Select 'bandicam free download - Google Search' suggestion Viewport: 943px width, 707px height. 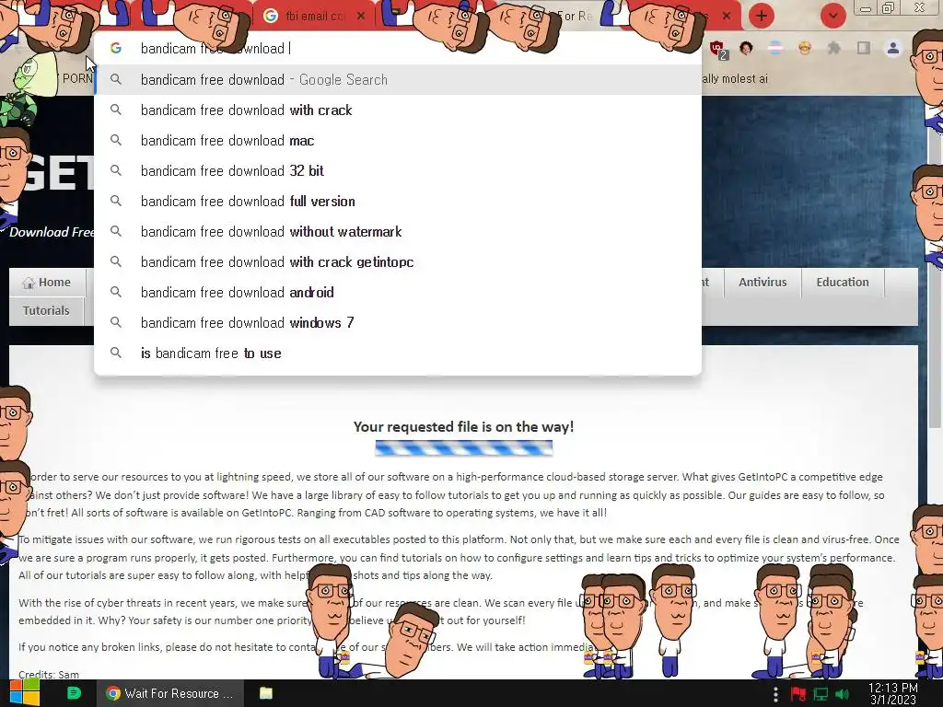point(398,79)
